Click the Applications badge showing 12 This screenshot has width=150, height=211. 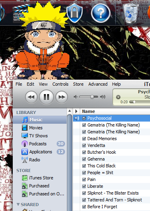(61, 152)
